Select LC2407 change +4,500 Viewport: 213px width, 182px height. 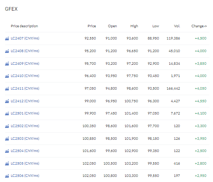click(200, 38)
